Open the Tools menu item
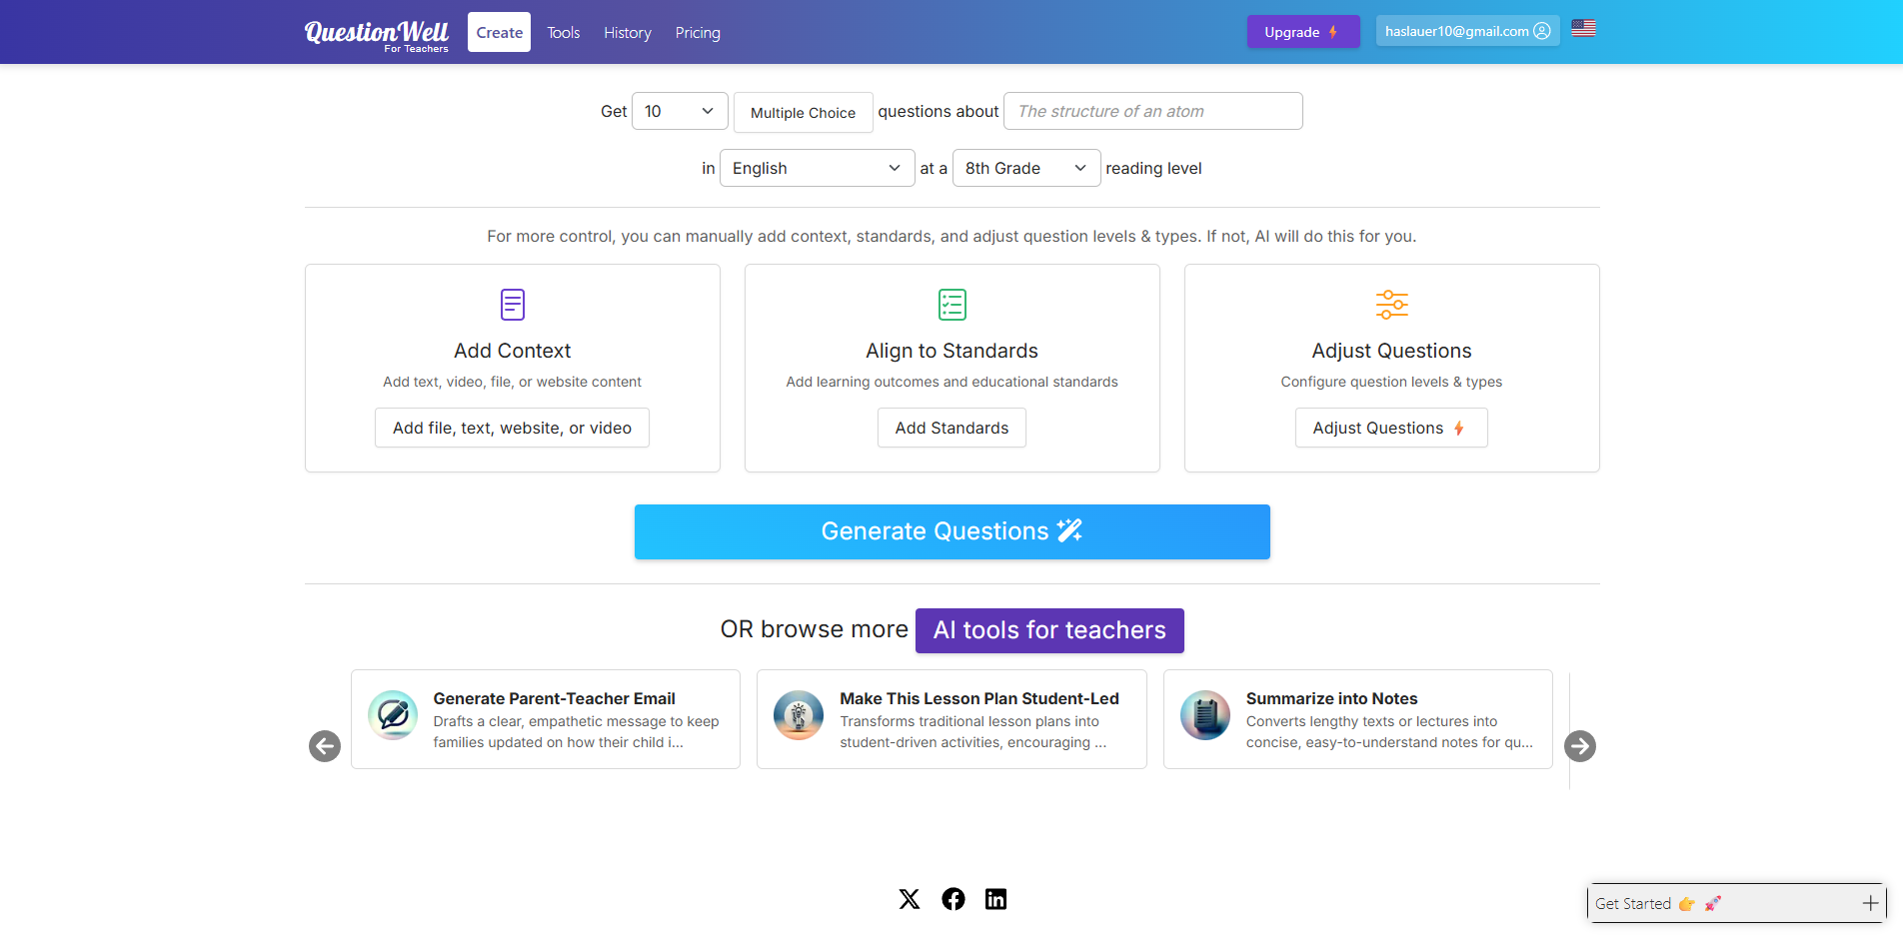1903x935 pixels. [563, 33]
